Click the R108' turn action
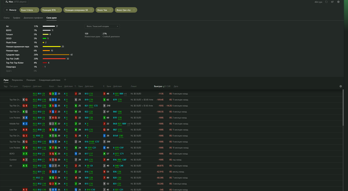Viewport: 348px width, 191px height. click(x=91, y=141)
